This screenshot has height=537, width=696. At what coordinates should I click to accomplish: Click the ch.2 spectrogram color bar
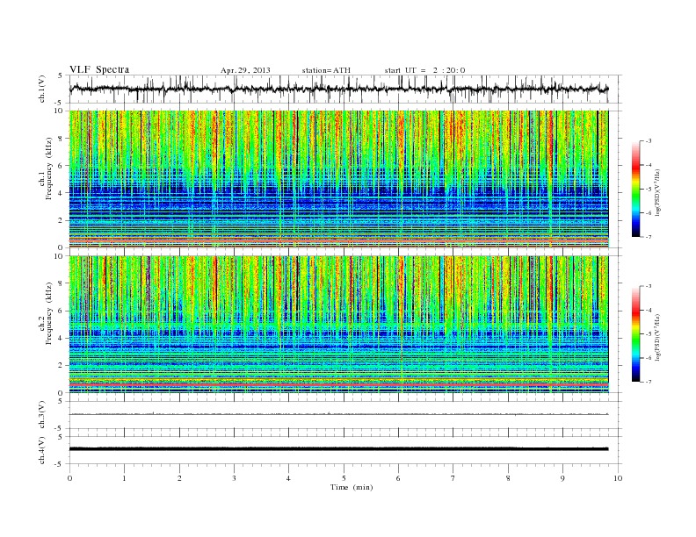coord(636,333)
